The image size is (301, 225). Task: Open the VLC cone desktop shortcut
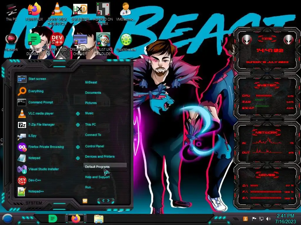click(x=57, y=14)
